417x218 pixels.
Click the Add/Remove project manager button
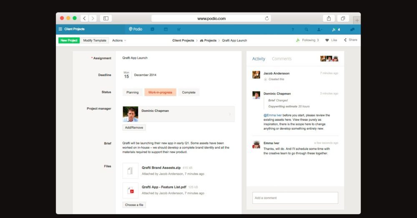tap(134, 128)
